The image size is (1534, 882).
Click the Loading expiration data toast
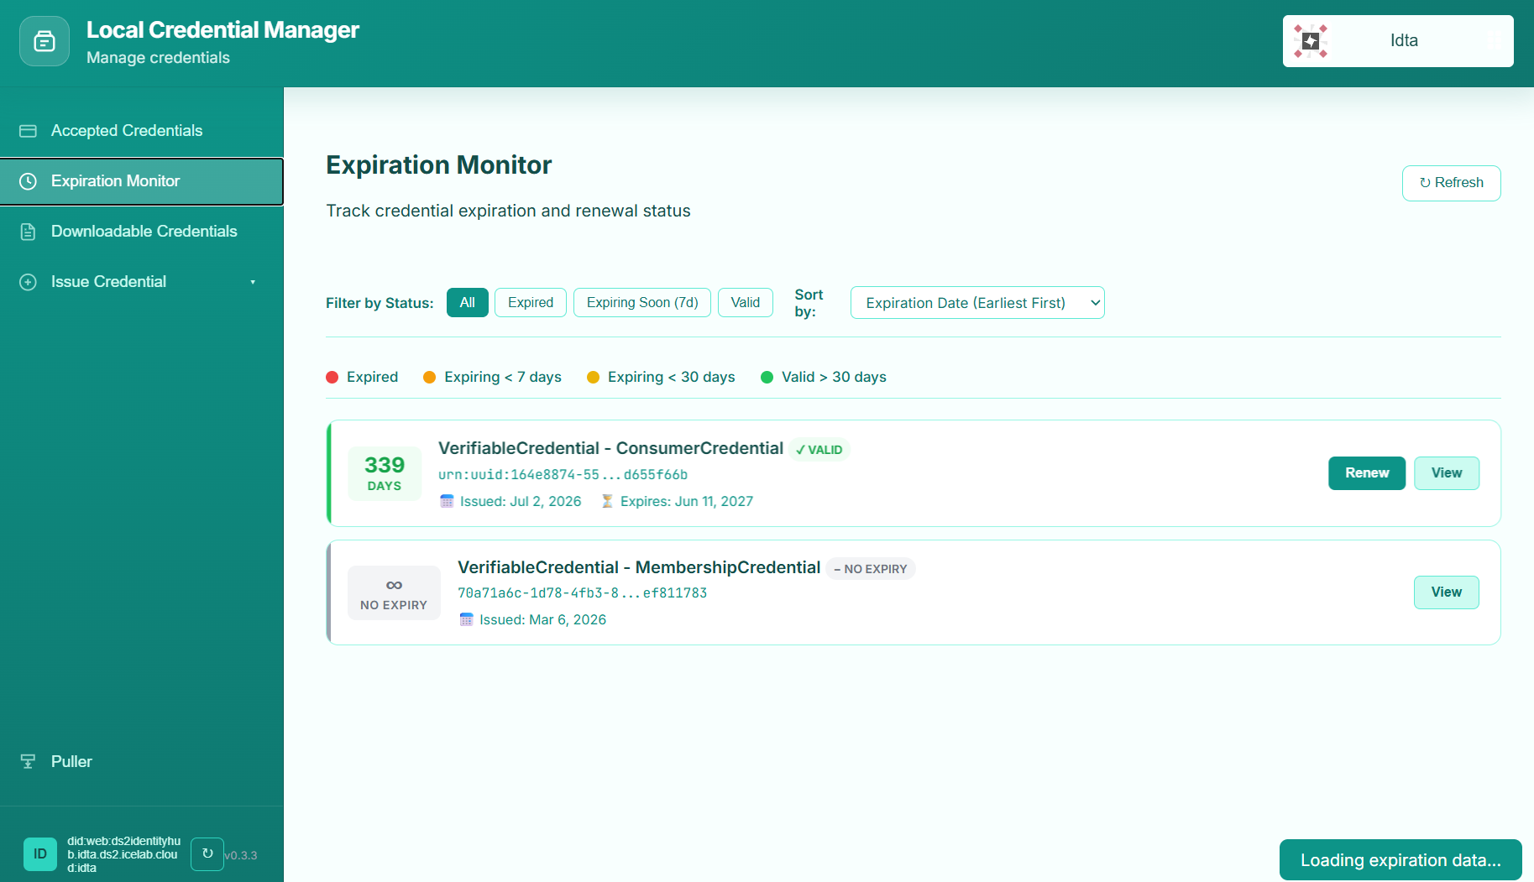coord(1400,860)
